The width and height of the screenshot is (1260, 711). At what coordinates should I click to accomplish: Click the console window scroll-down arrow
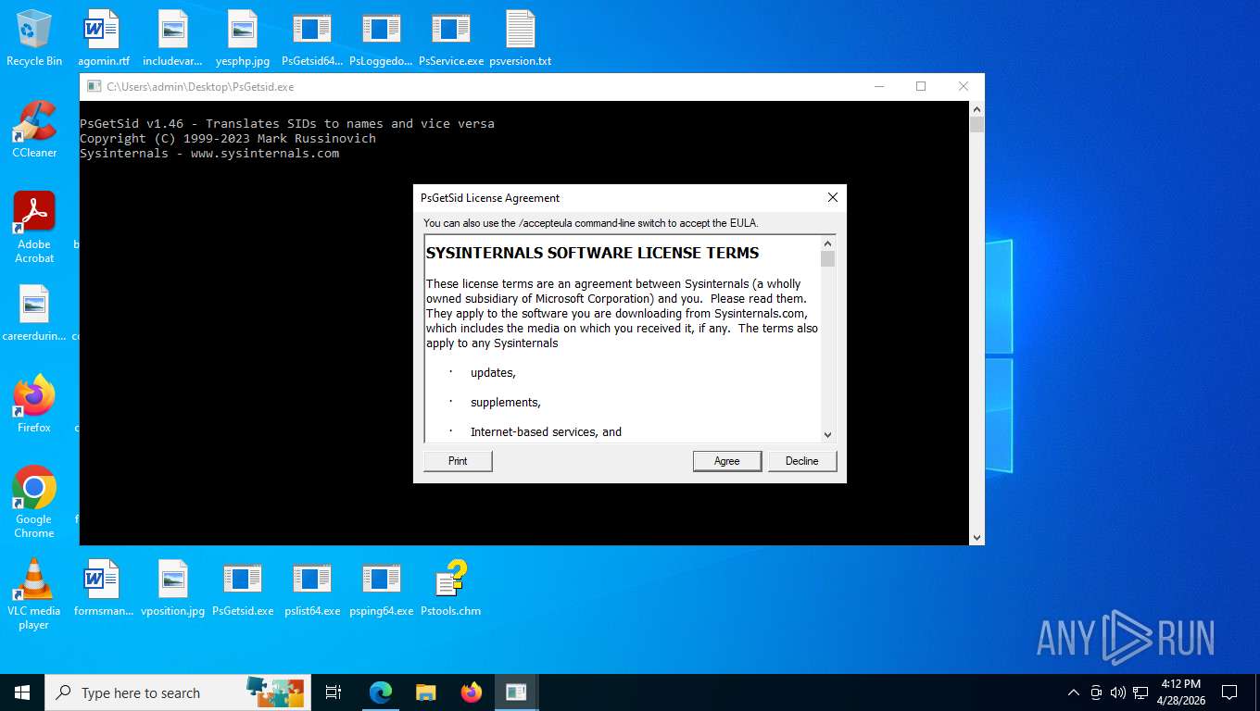tap(976, 537)
